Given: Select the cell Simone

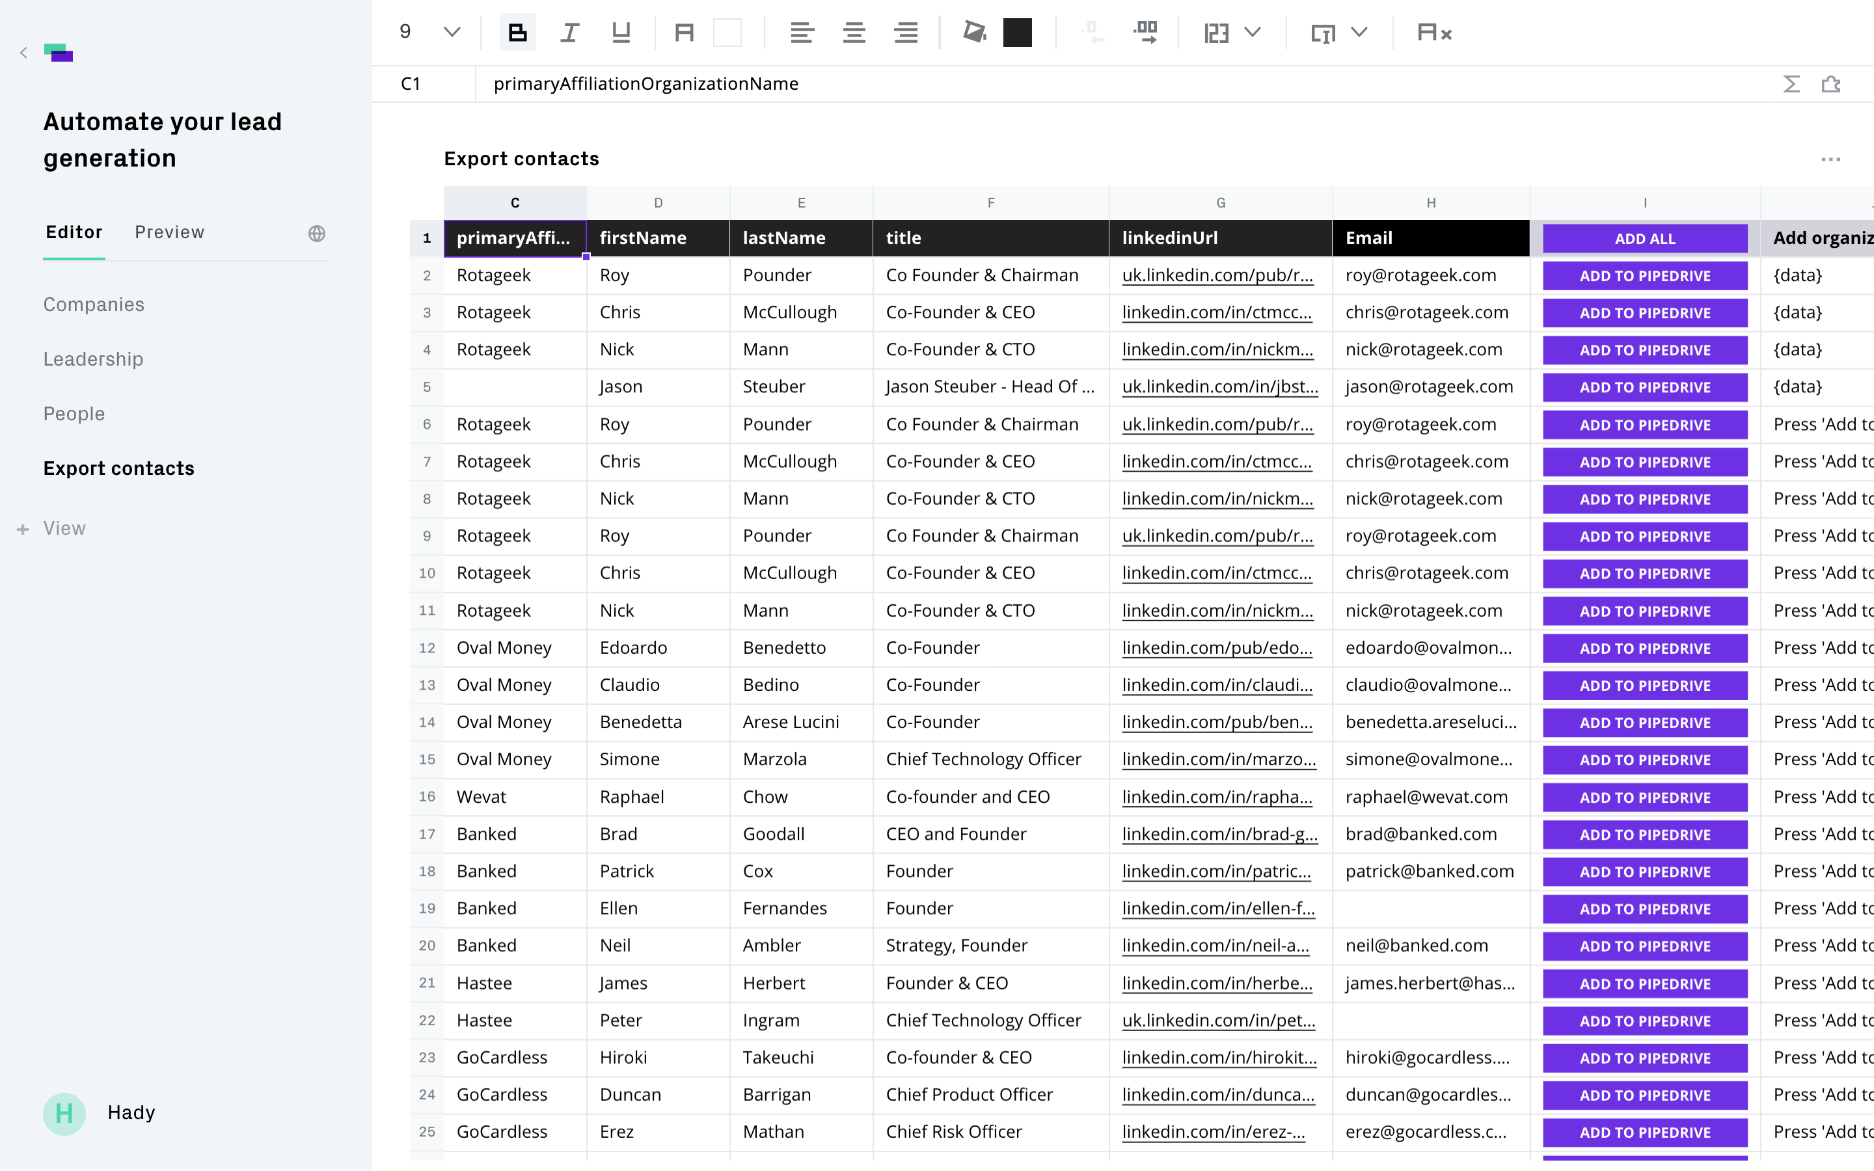Looking at the screenshot, I should click(x=659, y=759).
